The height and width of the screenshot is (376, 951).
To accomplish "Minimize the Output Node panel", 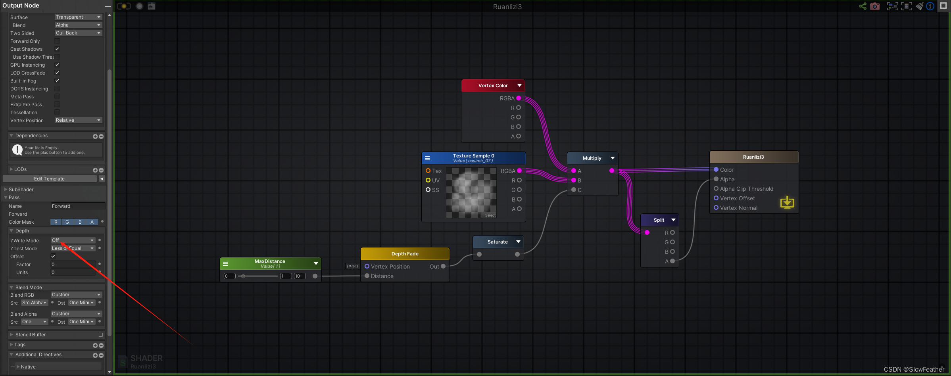I will click(x=108, y=6).
